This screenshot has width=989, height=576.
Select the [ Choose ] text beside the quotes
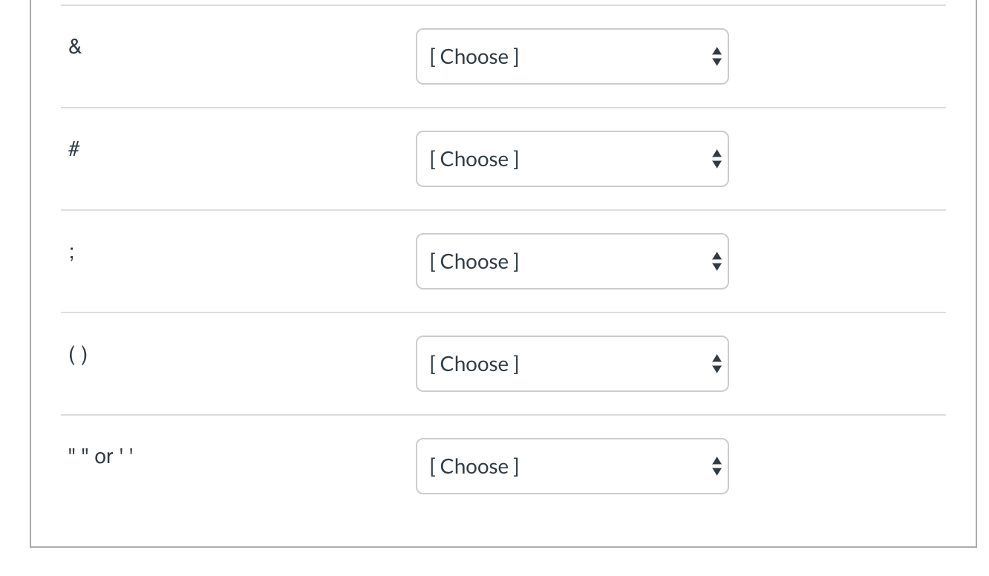[x=474, y=466]
